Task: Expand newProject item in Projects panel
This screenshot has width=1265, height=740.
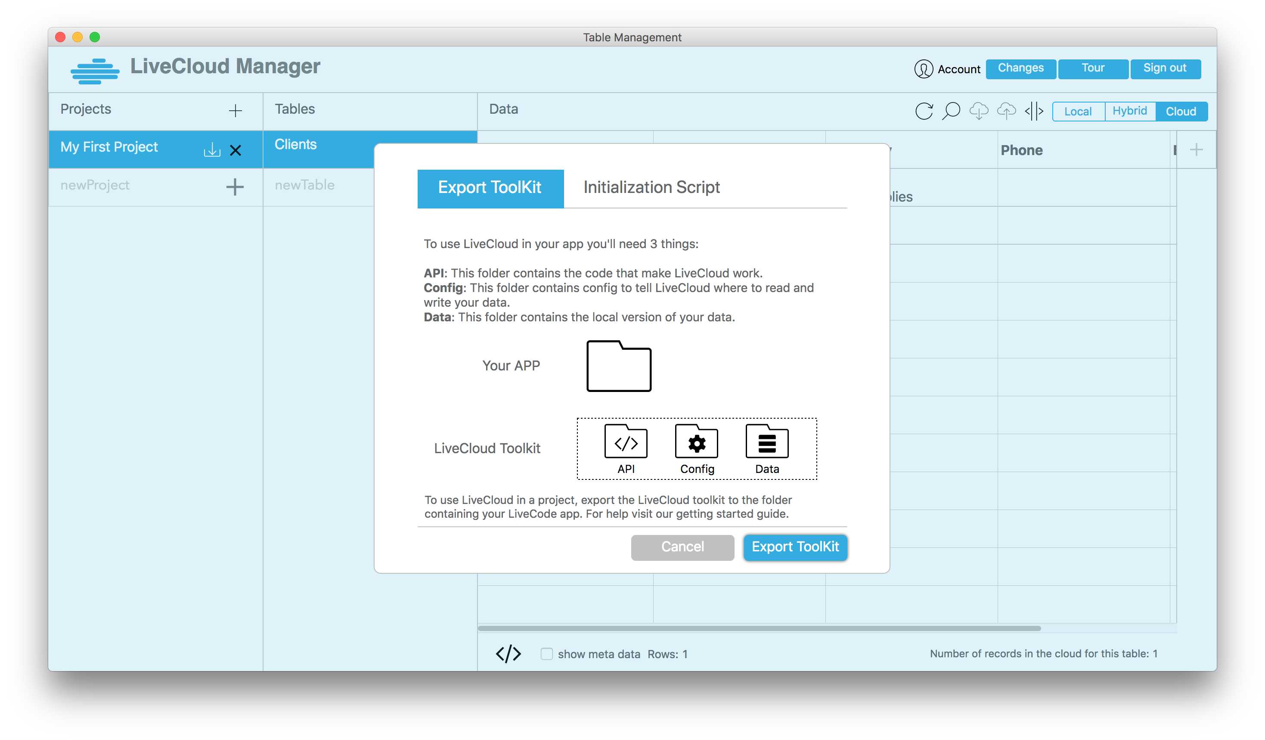Action: 235,185
